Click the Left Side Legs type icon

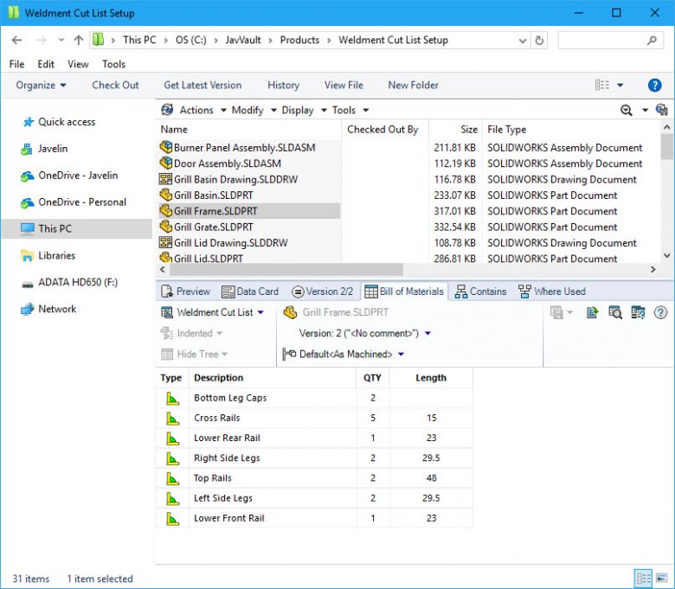(x=172, y=498)
